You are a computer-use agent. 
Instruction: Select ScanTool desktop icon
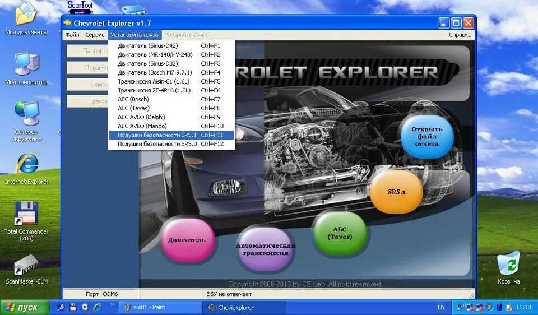coord(80,7)
